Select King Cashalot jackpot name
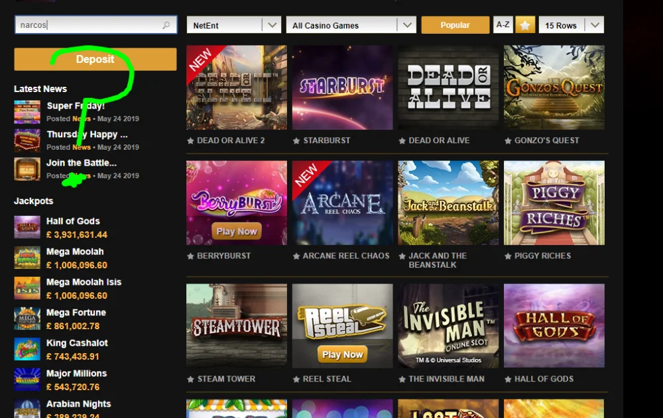Image resolution: width=663 pixels, height=418 pixels. [x=77, y=342]
